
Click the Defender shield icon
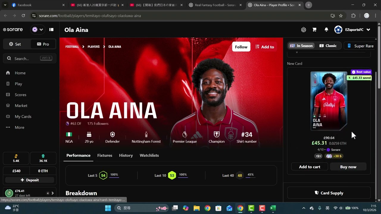pos(113,134)
